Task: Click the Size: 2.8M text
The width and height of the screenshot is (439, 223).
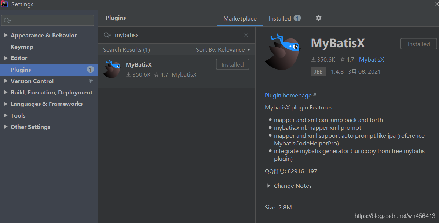Action: click(x=278, y=207)
